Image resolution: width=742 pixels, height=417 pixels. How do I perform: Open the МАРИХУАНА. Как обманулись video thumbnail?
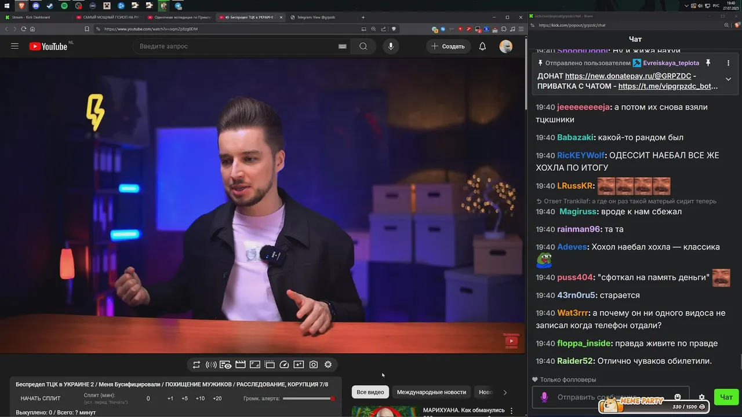(385, 411)
